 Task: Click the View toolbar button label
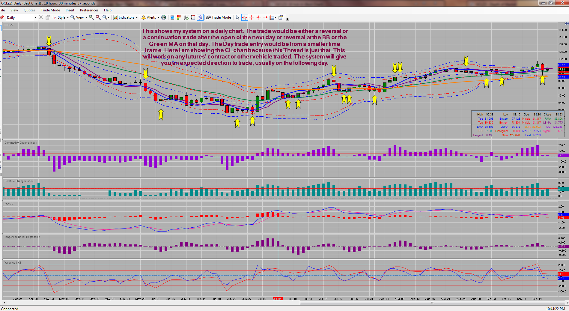pos(80,17)
